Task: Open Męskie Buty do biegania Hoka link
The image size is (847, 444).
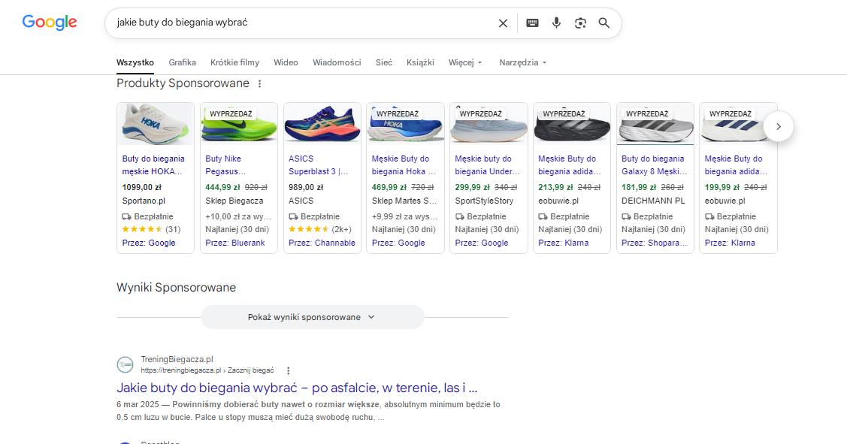Action: 404,165
